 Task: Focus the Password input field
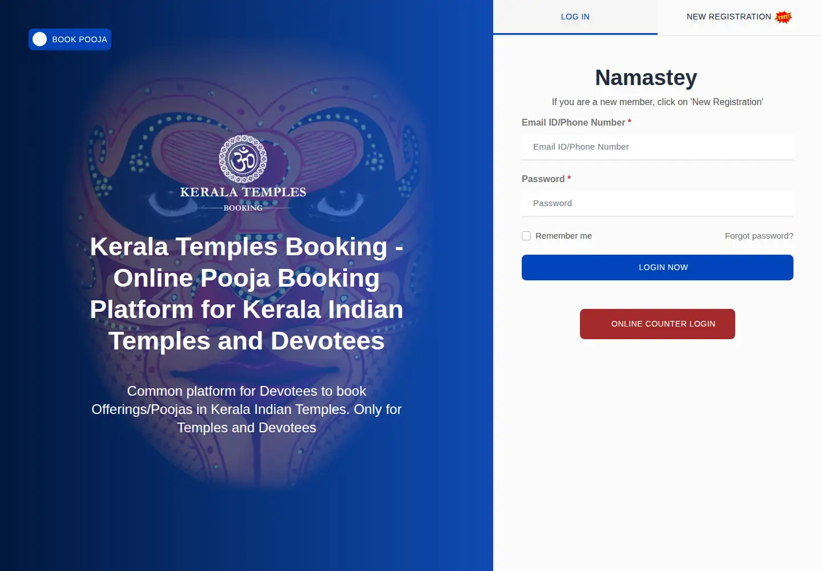pos(658,204)
